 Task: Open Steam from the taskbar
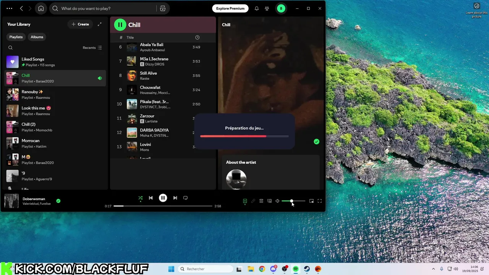click(307, 269)
